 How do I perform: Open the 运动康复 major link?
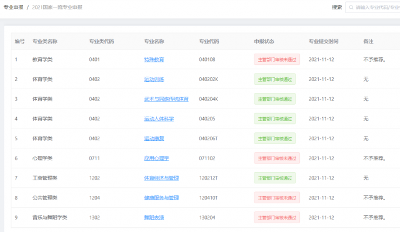click(154, 138)
